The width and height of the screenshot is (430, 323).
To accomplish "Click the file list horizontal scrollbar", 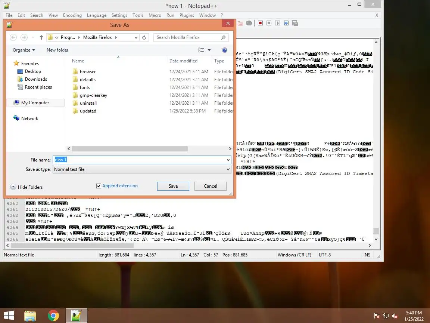I will (130, 148).
